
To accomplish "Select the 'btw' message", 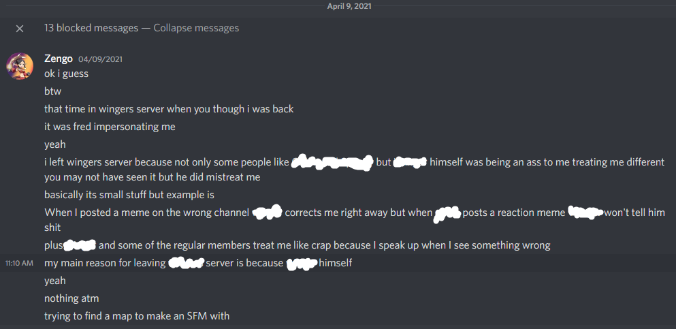I will [x=52, y=91].
